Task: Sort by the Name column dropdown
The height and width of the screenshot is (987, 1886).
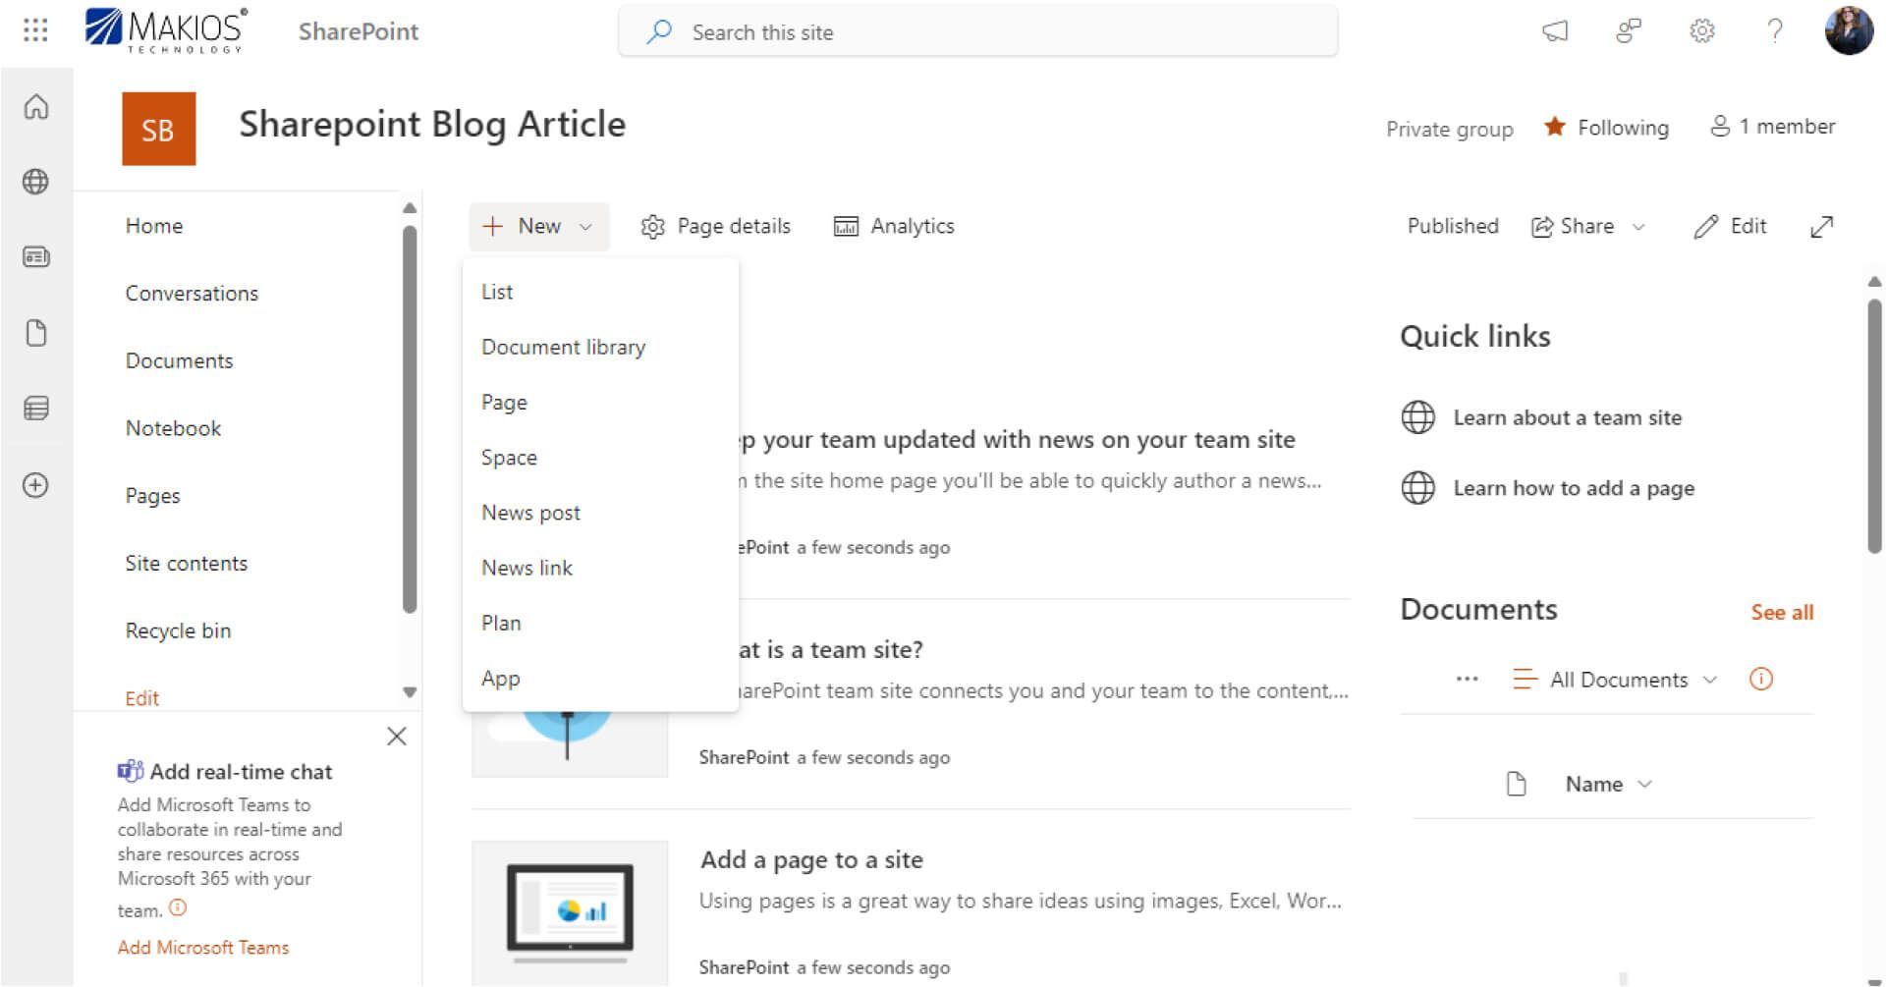Action: tap(1609, 785)
